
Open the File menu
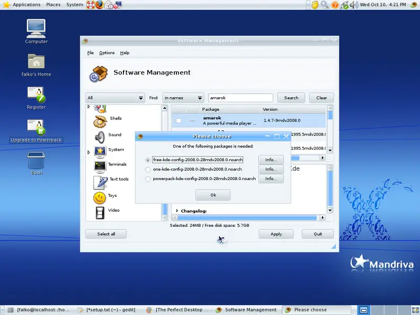(x=90, y=53)
